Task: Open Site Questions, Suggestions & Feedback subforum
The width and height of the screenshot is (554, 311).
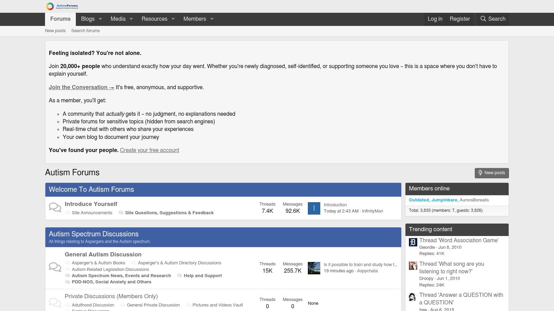Action: (169, 213)
